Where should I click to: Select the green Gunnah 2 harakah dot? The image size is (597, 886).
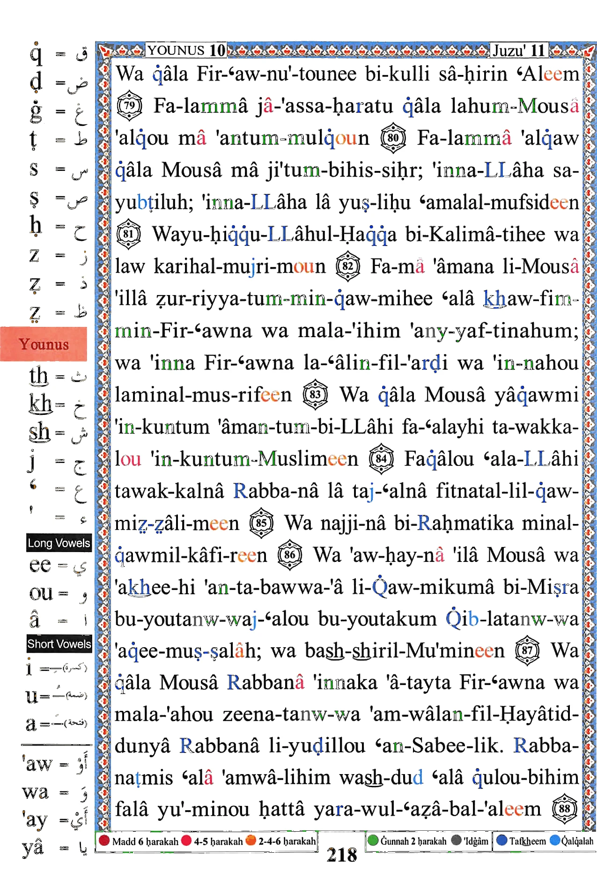(x=373, y=841)
